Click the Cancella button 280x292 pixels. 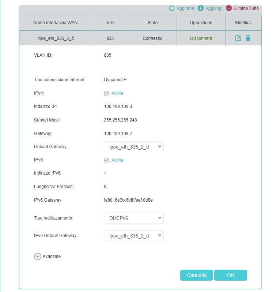click(196, 275)
